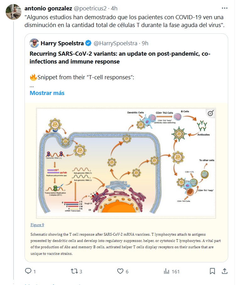Expand quoted tweet with Mostrar más
The height and width of the screenshot is (285, 237).
47,93
